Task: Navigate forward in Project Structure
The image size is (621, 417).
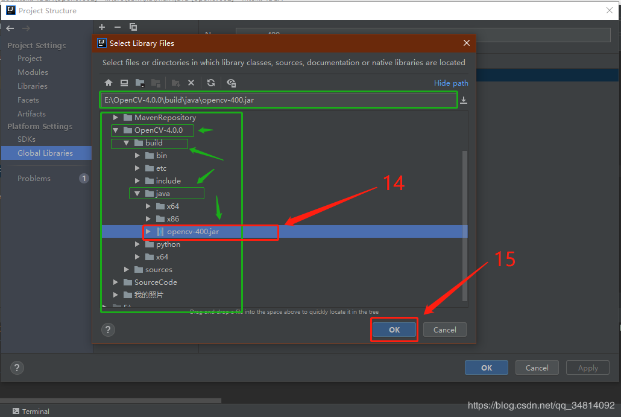Action: [x=26, y=28]
